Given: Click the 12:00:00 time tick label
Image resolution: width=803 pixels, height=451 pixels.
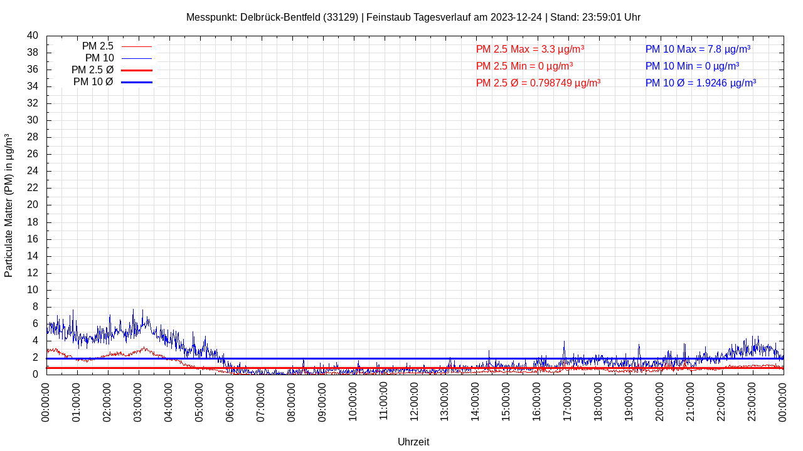Looking at the screenshot, I should (414, 402).
